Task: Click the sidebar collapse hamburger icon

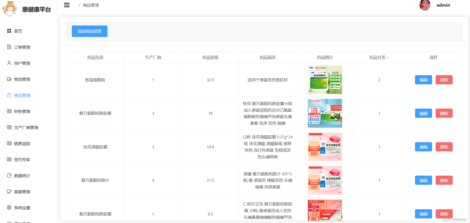Action: click(67, 5)
